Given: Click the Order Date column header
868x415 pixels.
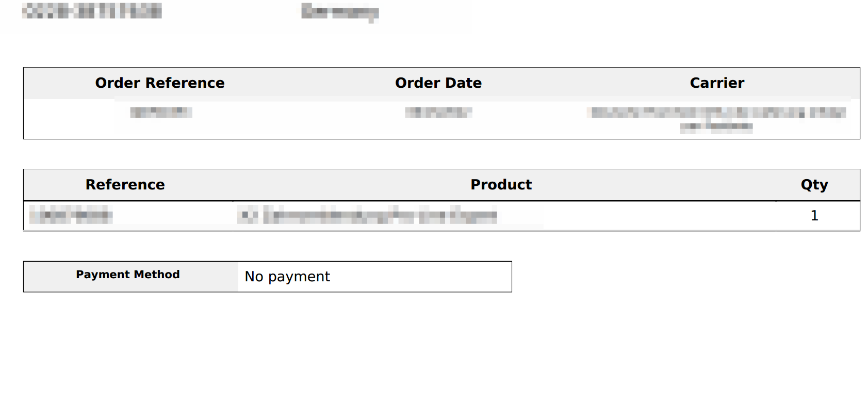Looking at the screenshot, I should click(438, 83).
